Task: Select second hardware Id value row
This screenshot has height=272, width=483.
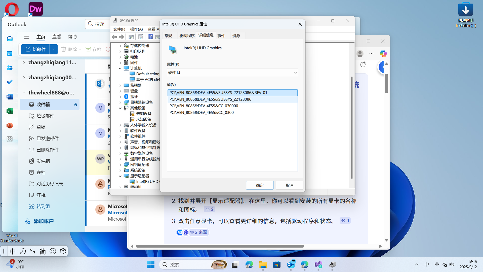Action: point(210,99)
